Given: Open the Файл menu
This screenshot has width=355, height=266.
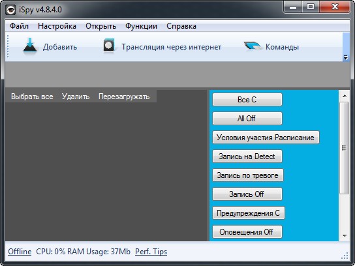Looking at the screenshot, I should coord(19,26).
